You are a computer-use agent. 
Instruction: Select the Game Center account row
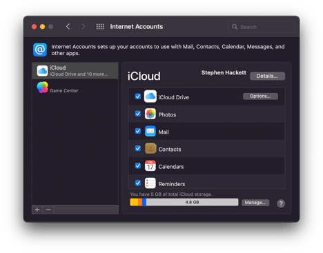pos(75,88)
